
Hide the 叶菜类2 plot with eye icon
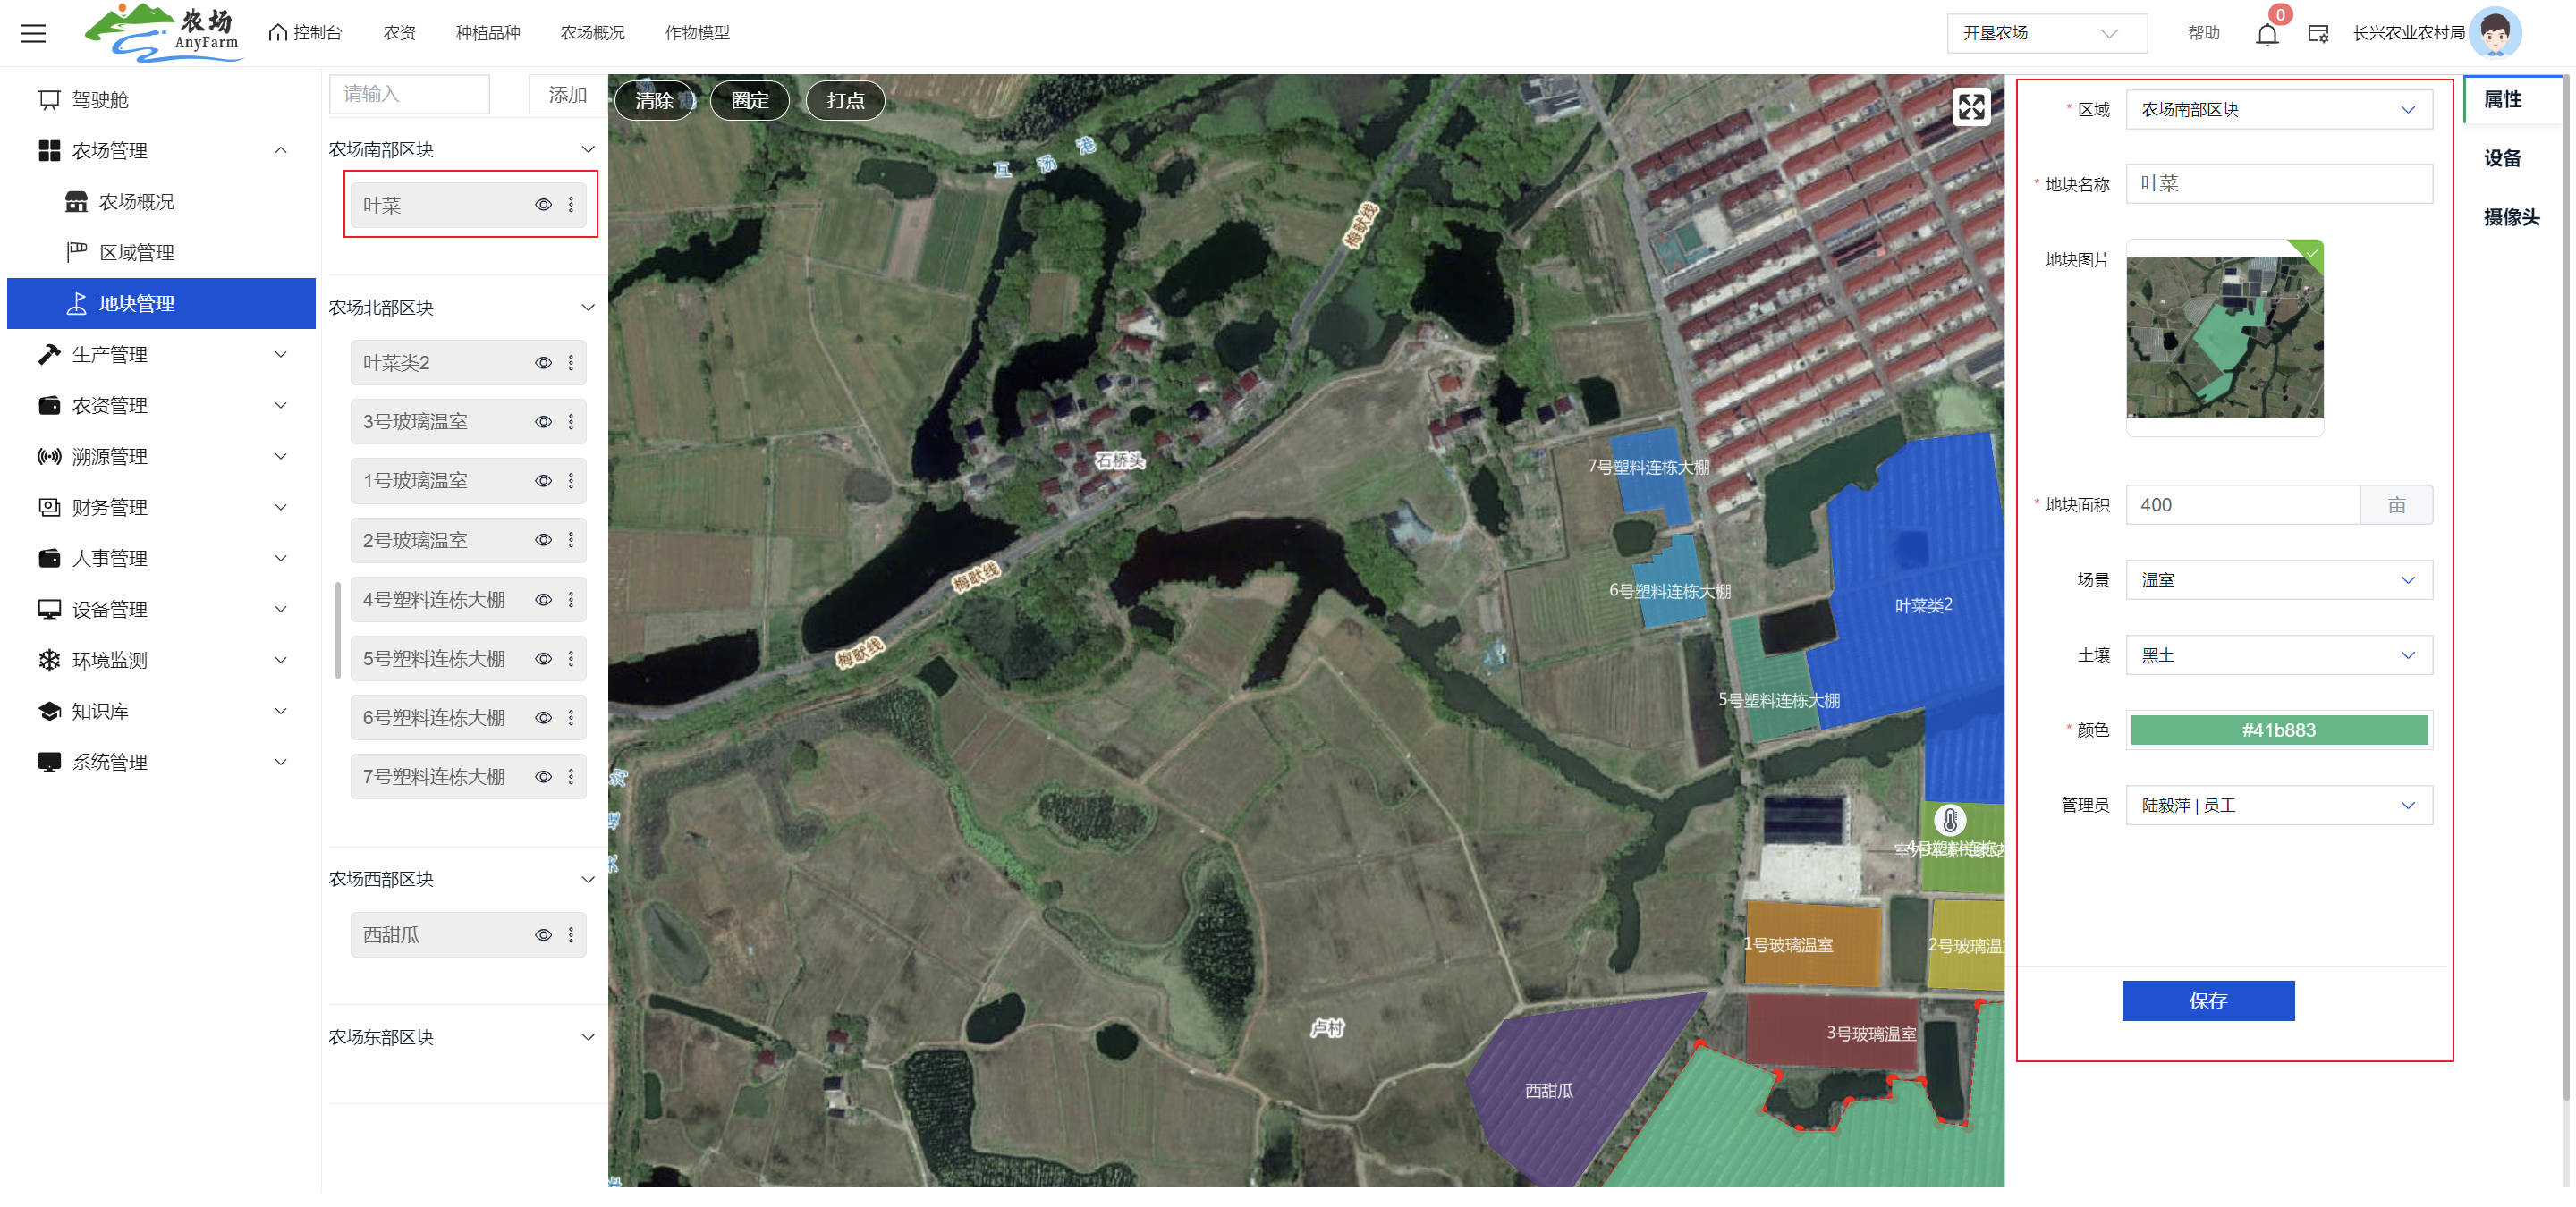(543, 363)
